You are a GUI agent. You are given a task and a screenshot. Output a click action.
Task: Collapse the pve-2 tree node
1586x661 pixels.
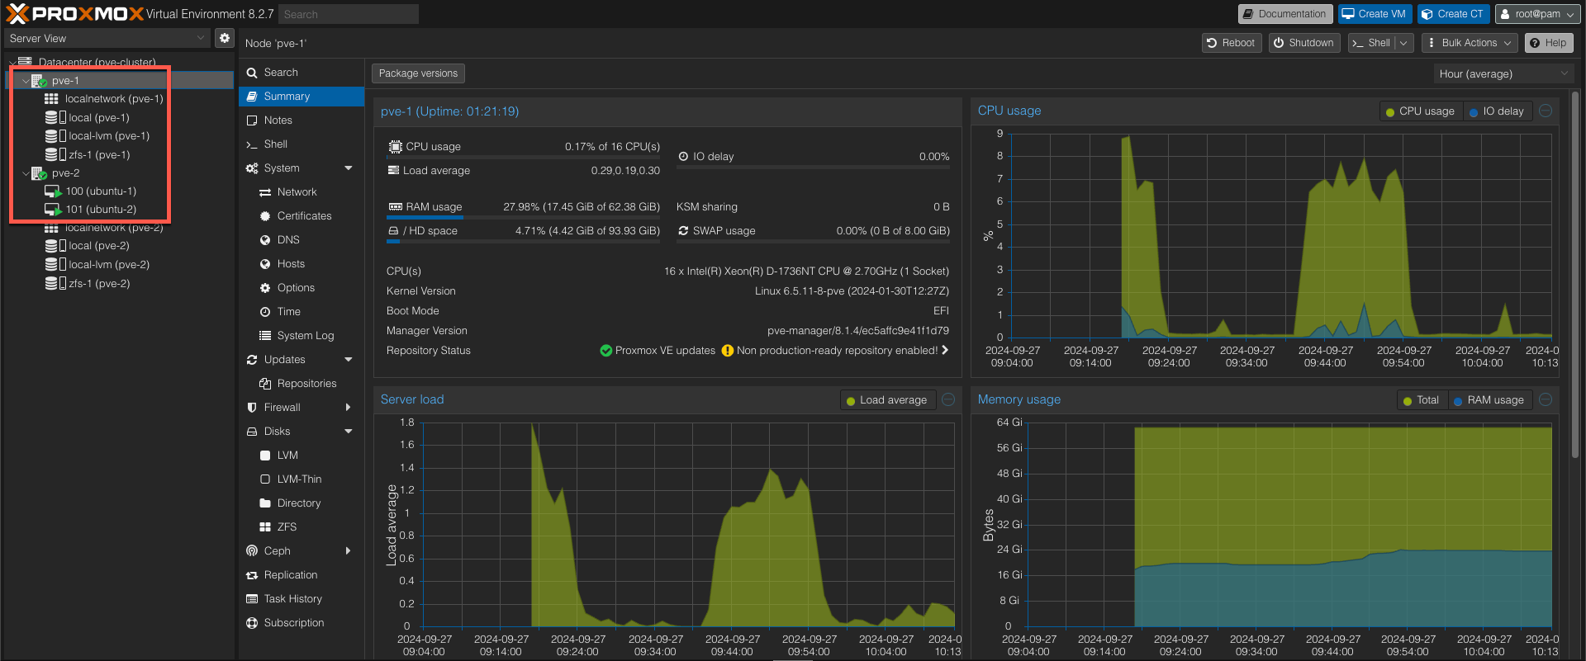(x=25, y=173)
